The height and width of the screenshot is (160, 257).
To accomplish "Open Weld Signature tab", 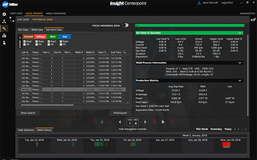I will pos(56,14).
